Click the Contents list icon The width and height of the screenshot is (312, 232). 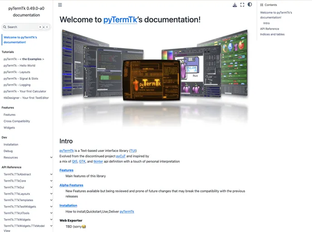pyautogui.click(x=262, y=5)
